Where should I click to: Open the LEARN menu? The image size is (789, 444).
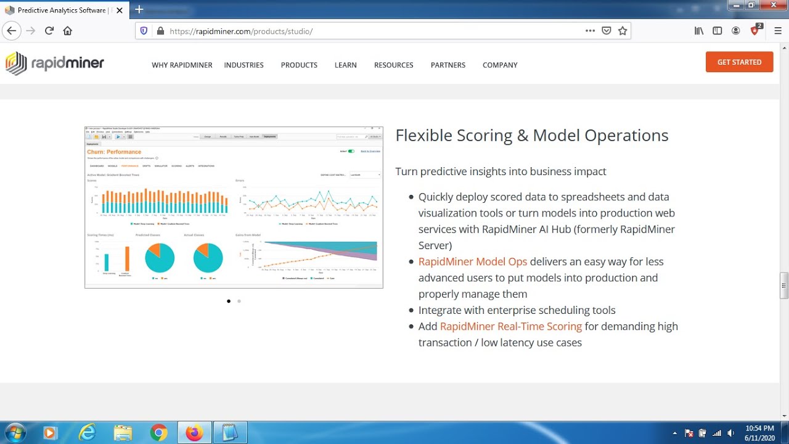pyautogui.click(x=345, y=65)
